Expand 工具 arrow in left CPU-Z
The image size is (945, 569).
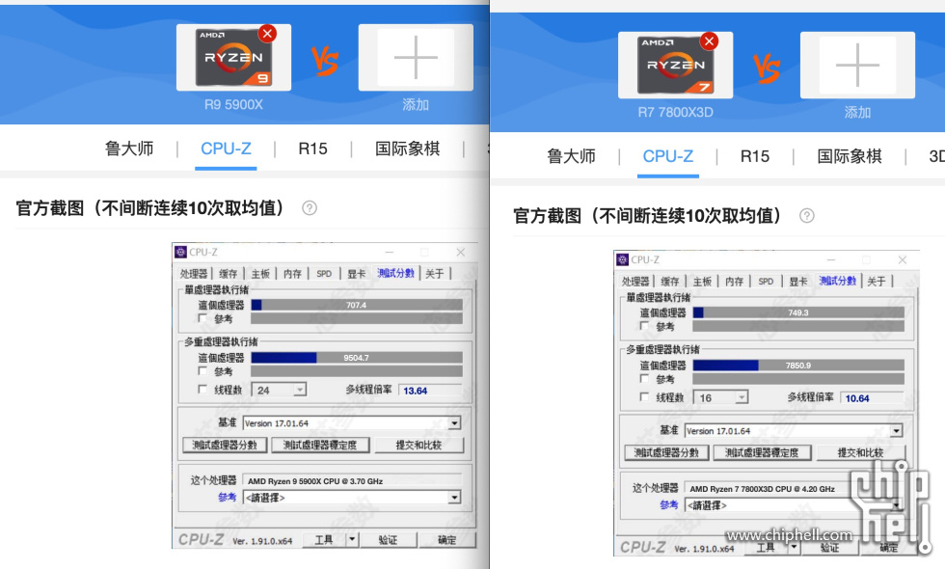353,539
